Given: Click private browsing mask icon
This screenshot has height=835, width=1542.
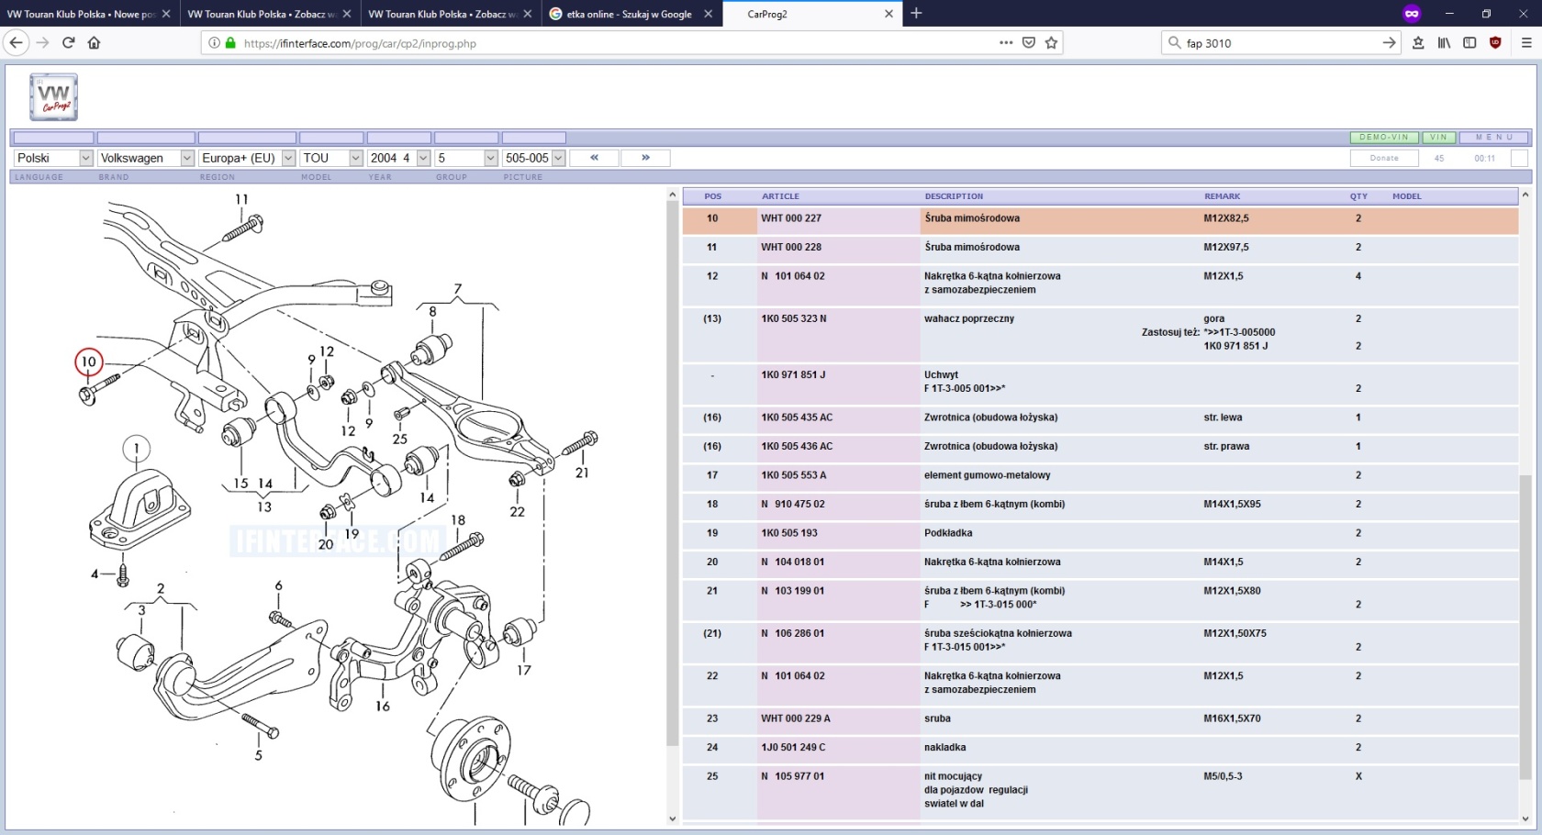Looking at the screenshot, I should coord(1412,13).
